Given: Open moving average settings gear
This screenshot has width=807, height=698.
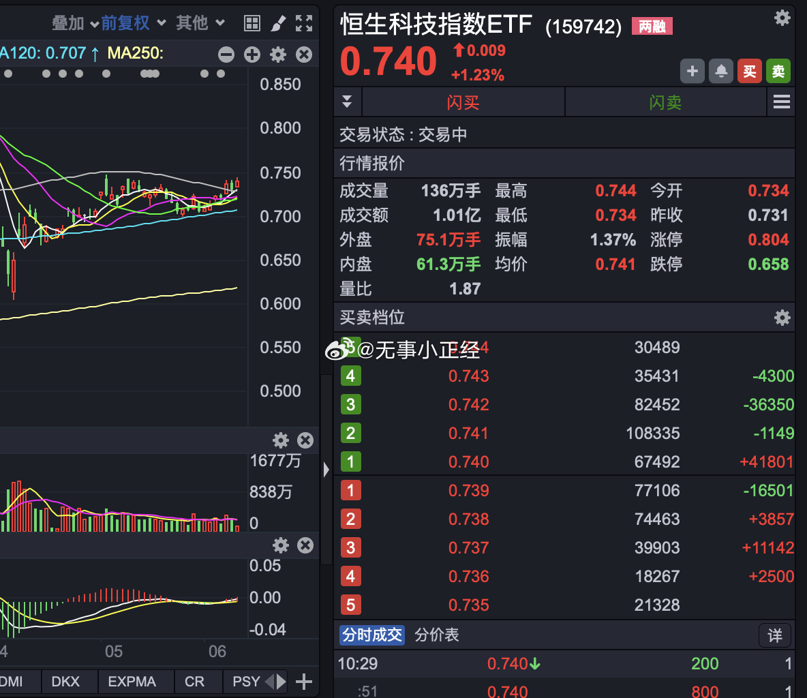Looking at the screenshot, I should (278, 55).
